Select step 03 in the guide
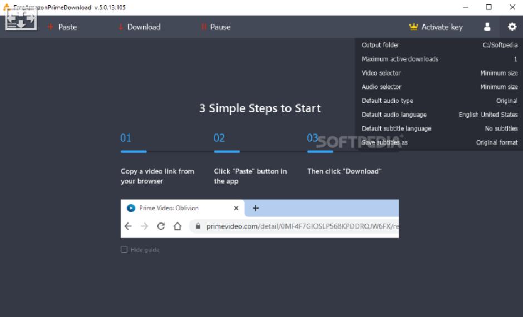The height and width of the screenshot is (317, 523). (x=313, y=138)
